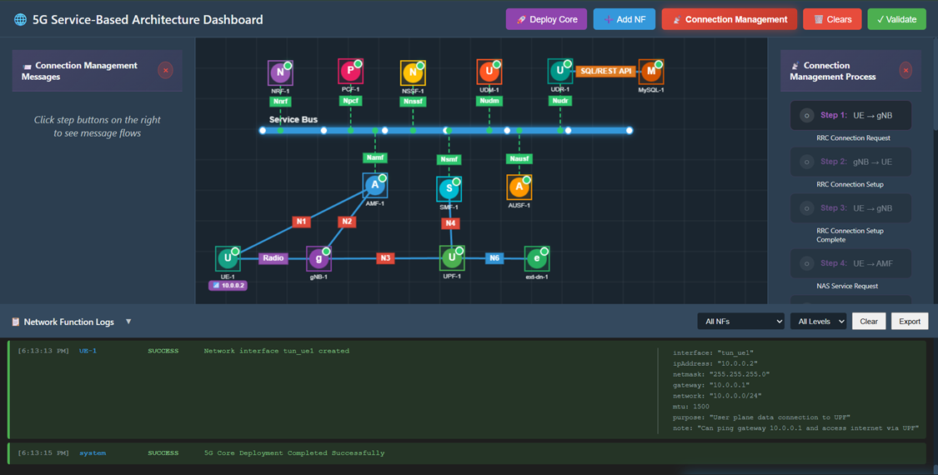Open the Connection Management tab button
Screen dimensions: 938x475
click(x=730, y=19)
